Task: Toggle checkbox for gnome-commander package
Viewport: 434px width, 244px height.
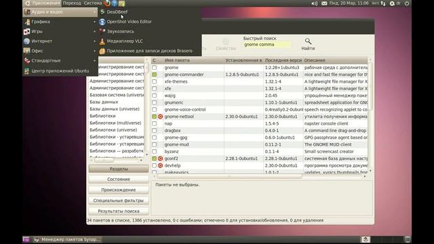Action: (x=155, y=75)
